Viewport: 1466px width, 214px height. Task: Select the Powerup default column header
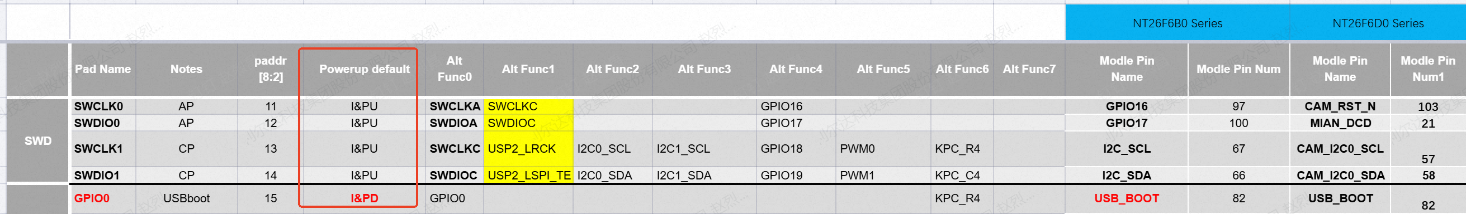tap(363, 69)
